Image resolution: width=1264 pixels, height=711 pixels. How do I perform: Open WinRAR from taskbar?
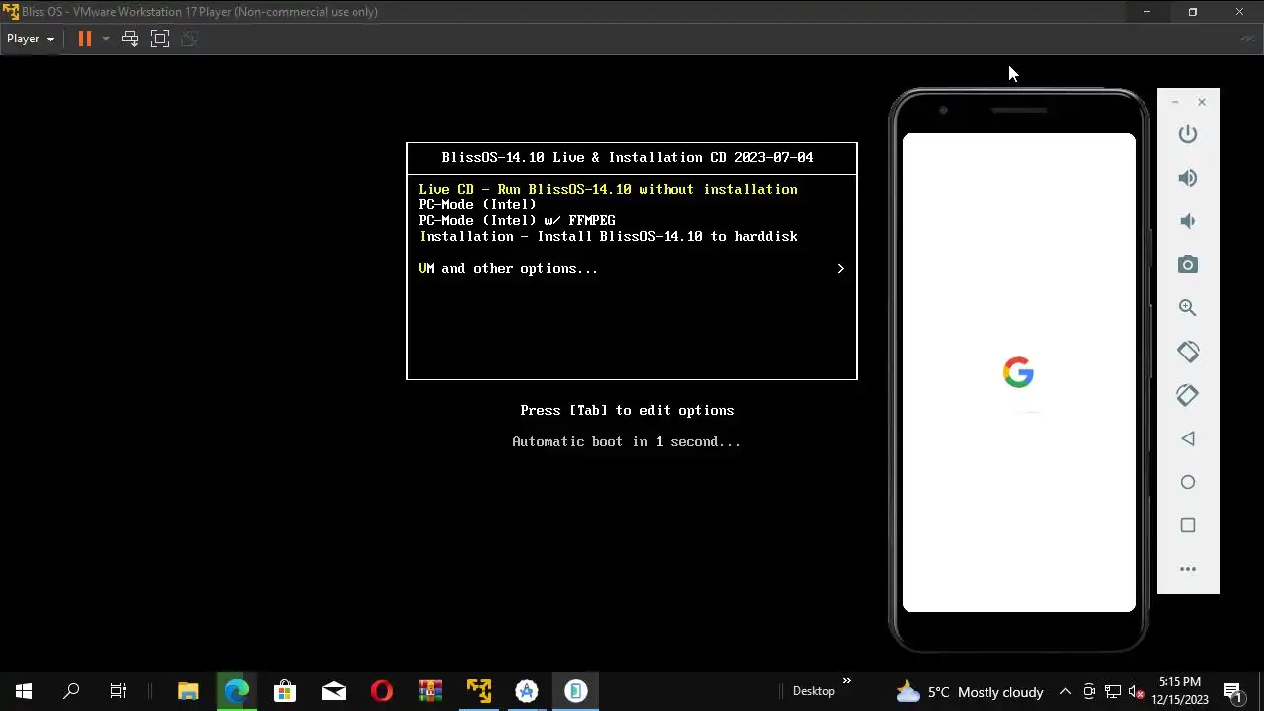[431, 691]
